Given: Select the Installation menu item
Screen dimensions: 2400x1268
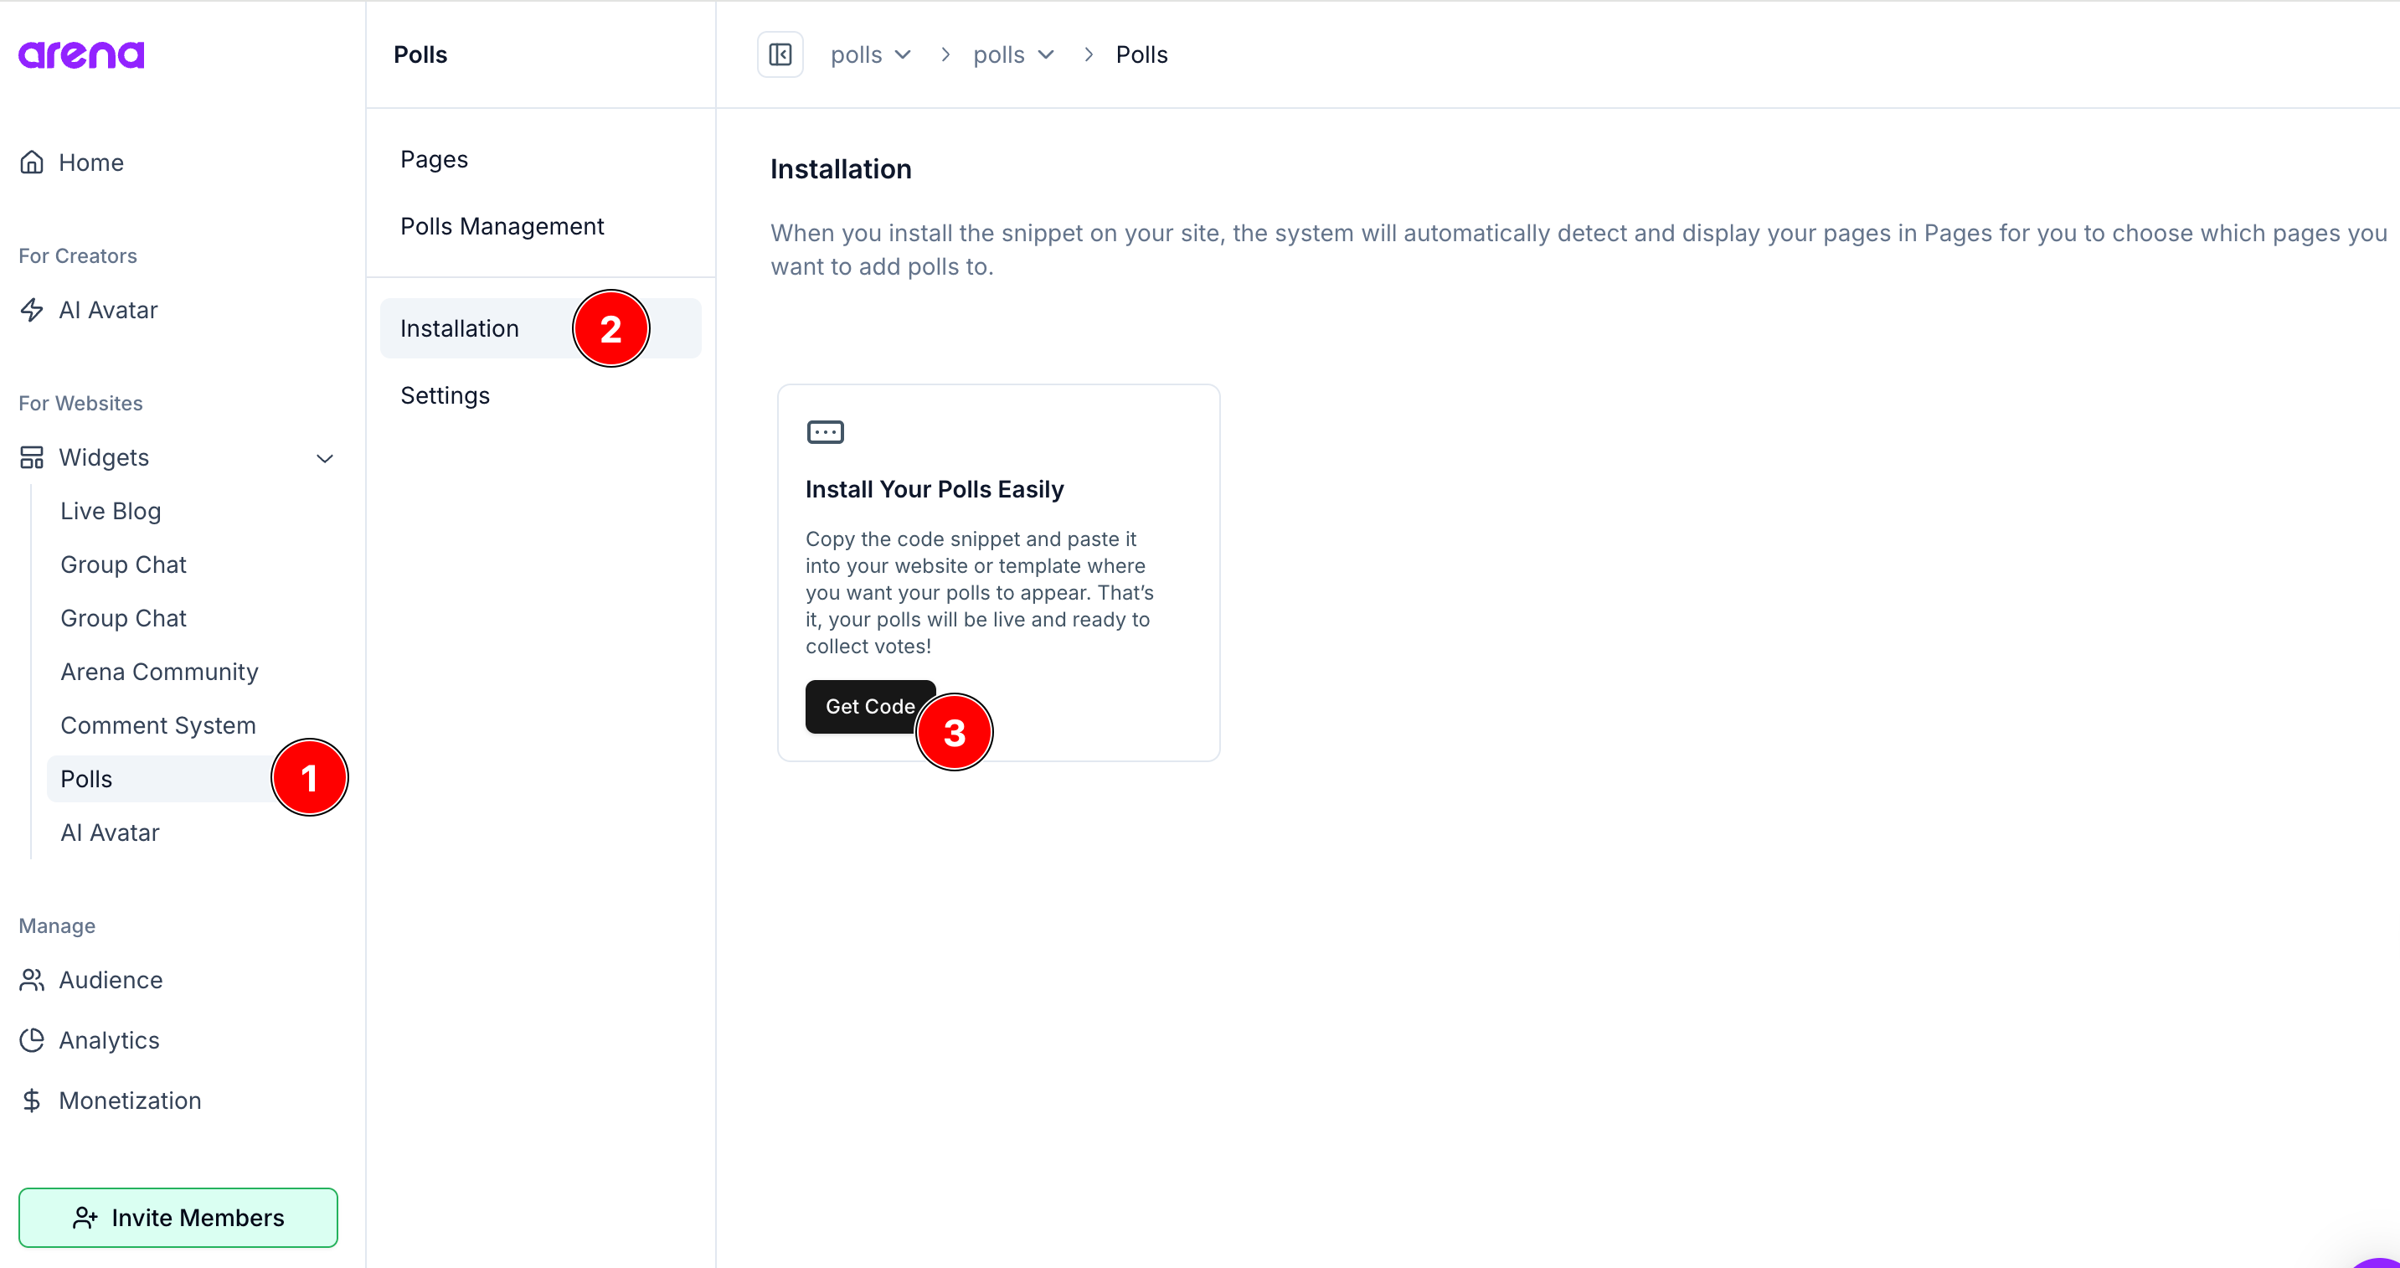Looking at the screenshot, I should pos(460,328).
